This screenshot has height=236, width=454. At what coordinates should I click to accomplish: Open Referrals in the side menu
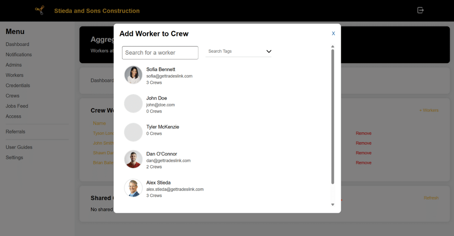click(16, 132)
